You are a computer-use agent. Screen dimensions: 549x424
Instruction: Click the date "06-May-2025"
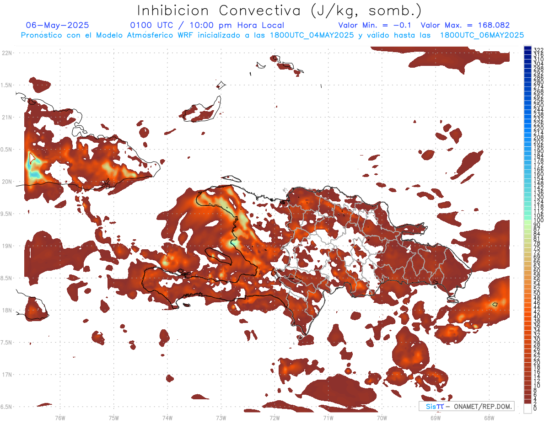click(x=57, y=25)
